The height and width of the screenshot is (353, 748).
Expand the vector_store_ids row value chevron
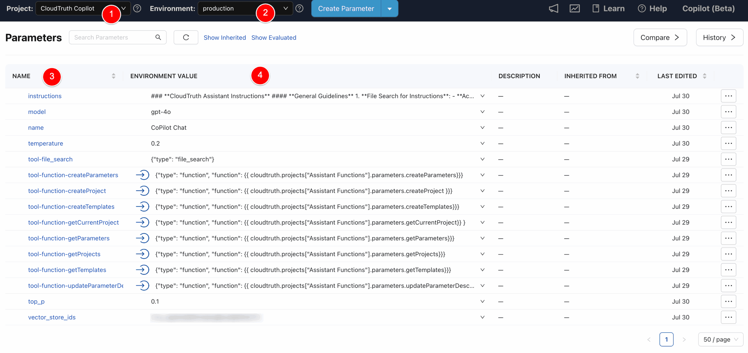point(482,317)
